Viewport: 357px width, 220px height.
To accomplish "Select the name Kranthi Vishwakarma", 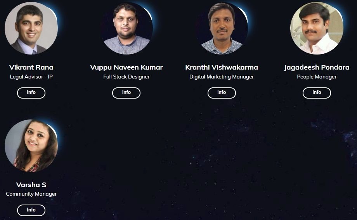I will (x=222, y=67).
